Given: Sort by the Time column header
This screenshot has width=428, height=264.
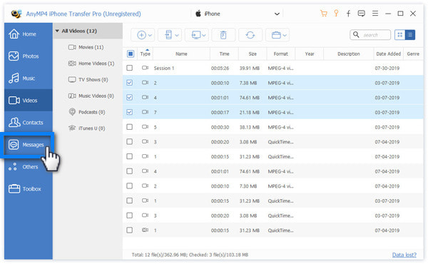Looking at the screenshot, I should 224,54.
